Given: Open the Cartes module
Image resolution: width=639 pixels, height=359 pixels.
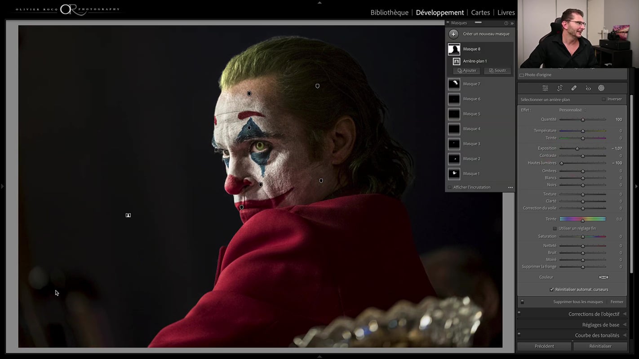Looking at the screenshot, I should [480, 13].
